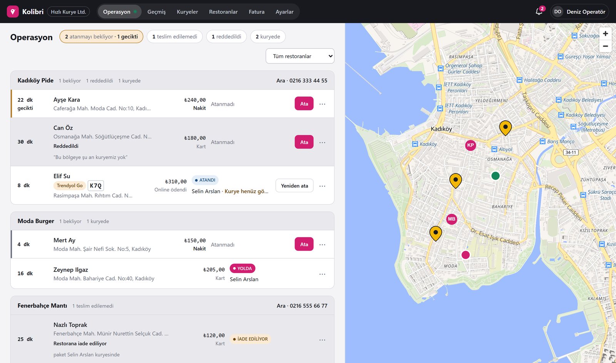Click the ATANDI status badge
This screenshot has height=363, width=616.
[x=205, y=180]
